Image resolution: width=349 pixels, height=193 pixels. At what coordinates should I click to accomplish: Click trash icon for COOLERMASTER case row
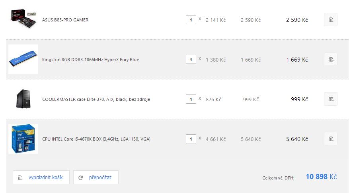(331, 99)
